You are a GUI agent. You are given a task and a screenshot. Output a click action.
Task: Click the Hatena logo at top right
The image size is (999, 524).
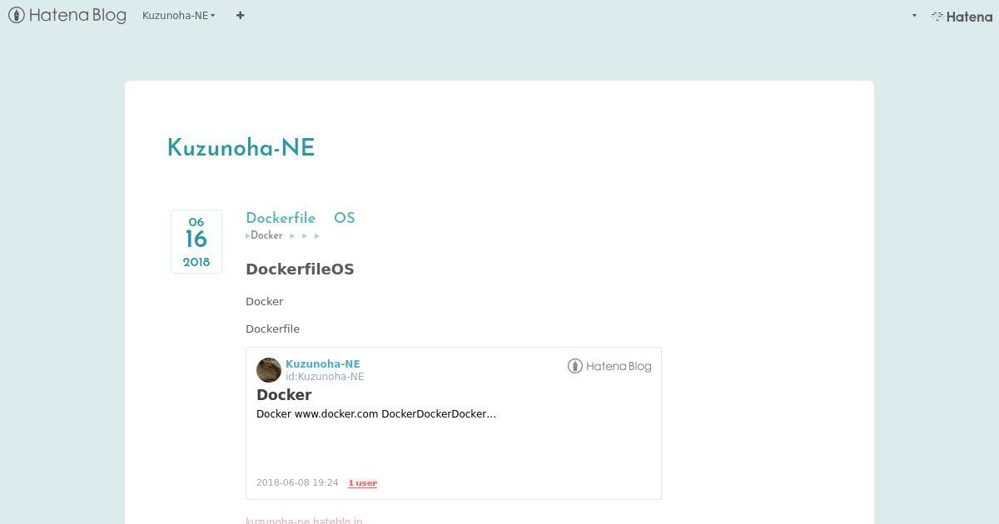[962, 16]
